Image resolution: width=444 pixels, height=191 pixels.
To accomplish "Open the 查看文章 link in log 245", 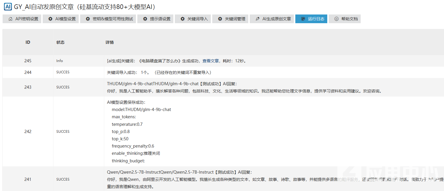I will click(211, 61).
